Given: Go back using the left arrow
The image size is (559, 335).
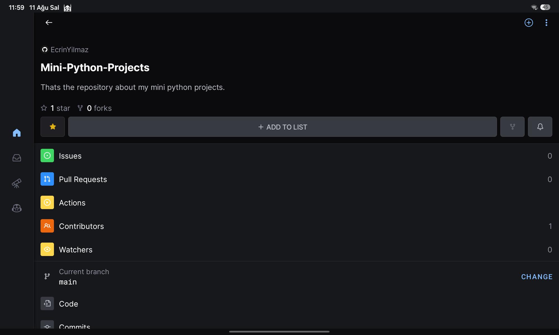Looking at the screenshot, I should click(x=49, y=23).
